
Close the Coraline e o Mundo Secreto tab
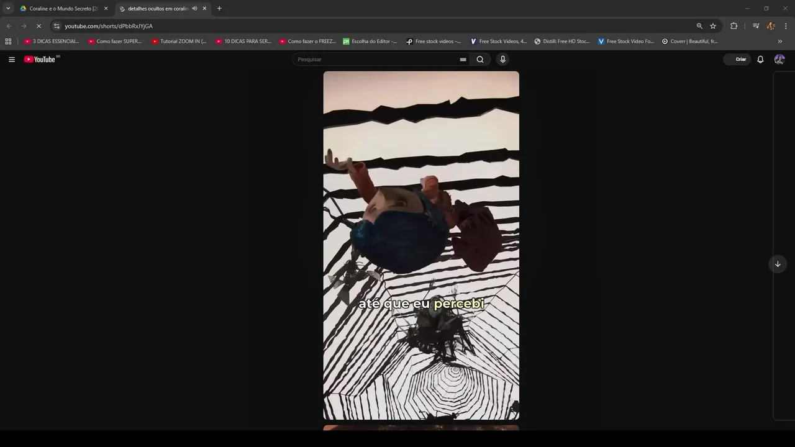[x=106, y=9]
